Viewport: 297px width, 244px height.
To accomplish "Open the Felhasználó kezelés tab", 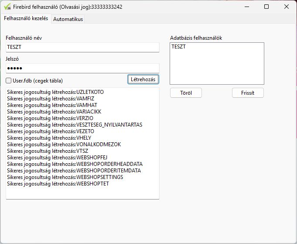I will 26,18.
